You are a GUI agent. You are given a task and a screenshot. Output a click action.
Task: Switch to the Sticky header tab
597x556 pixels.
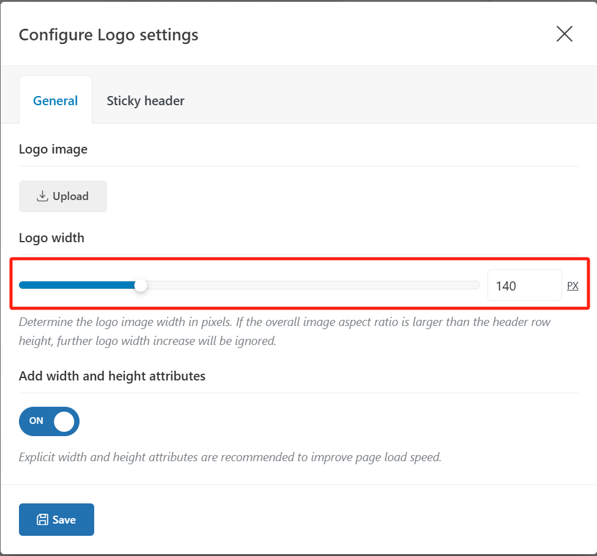click(x=146, y=100)
